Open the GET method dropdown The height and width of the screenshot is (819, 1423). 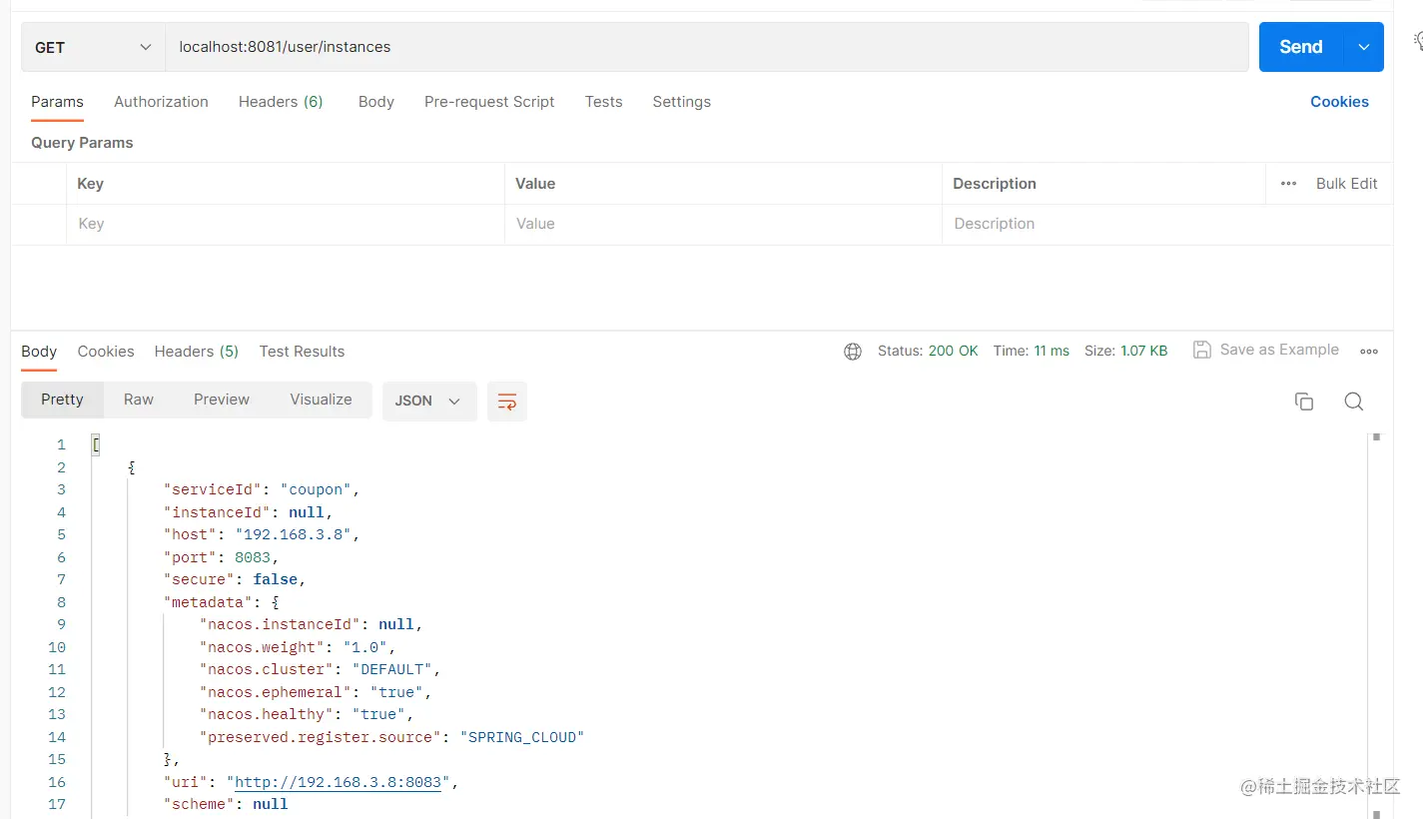click(x=93, y=47)
